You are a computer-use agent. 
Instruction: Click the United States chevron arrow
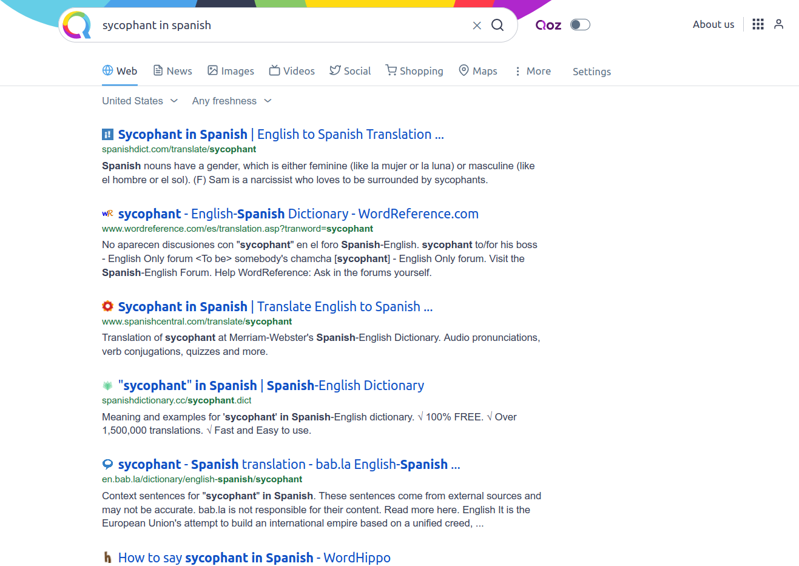174,101
